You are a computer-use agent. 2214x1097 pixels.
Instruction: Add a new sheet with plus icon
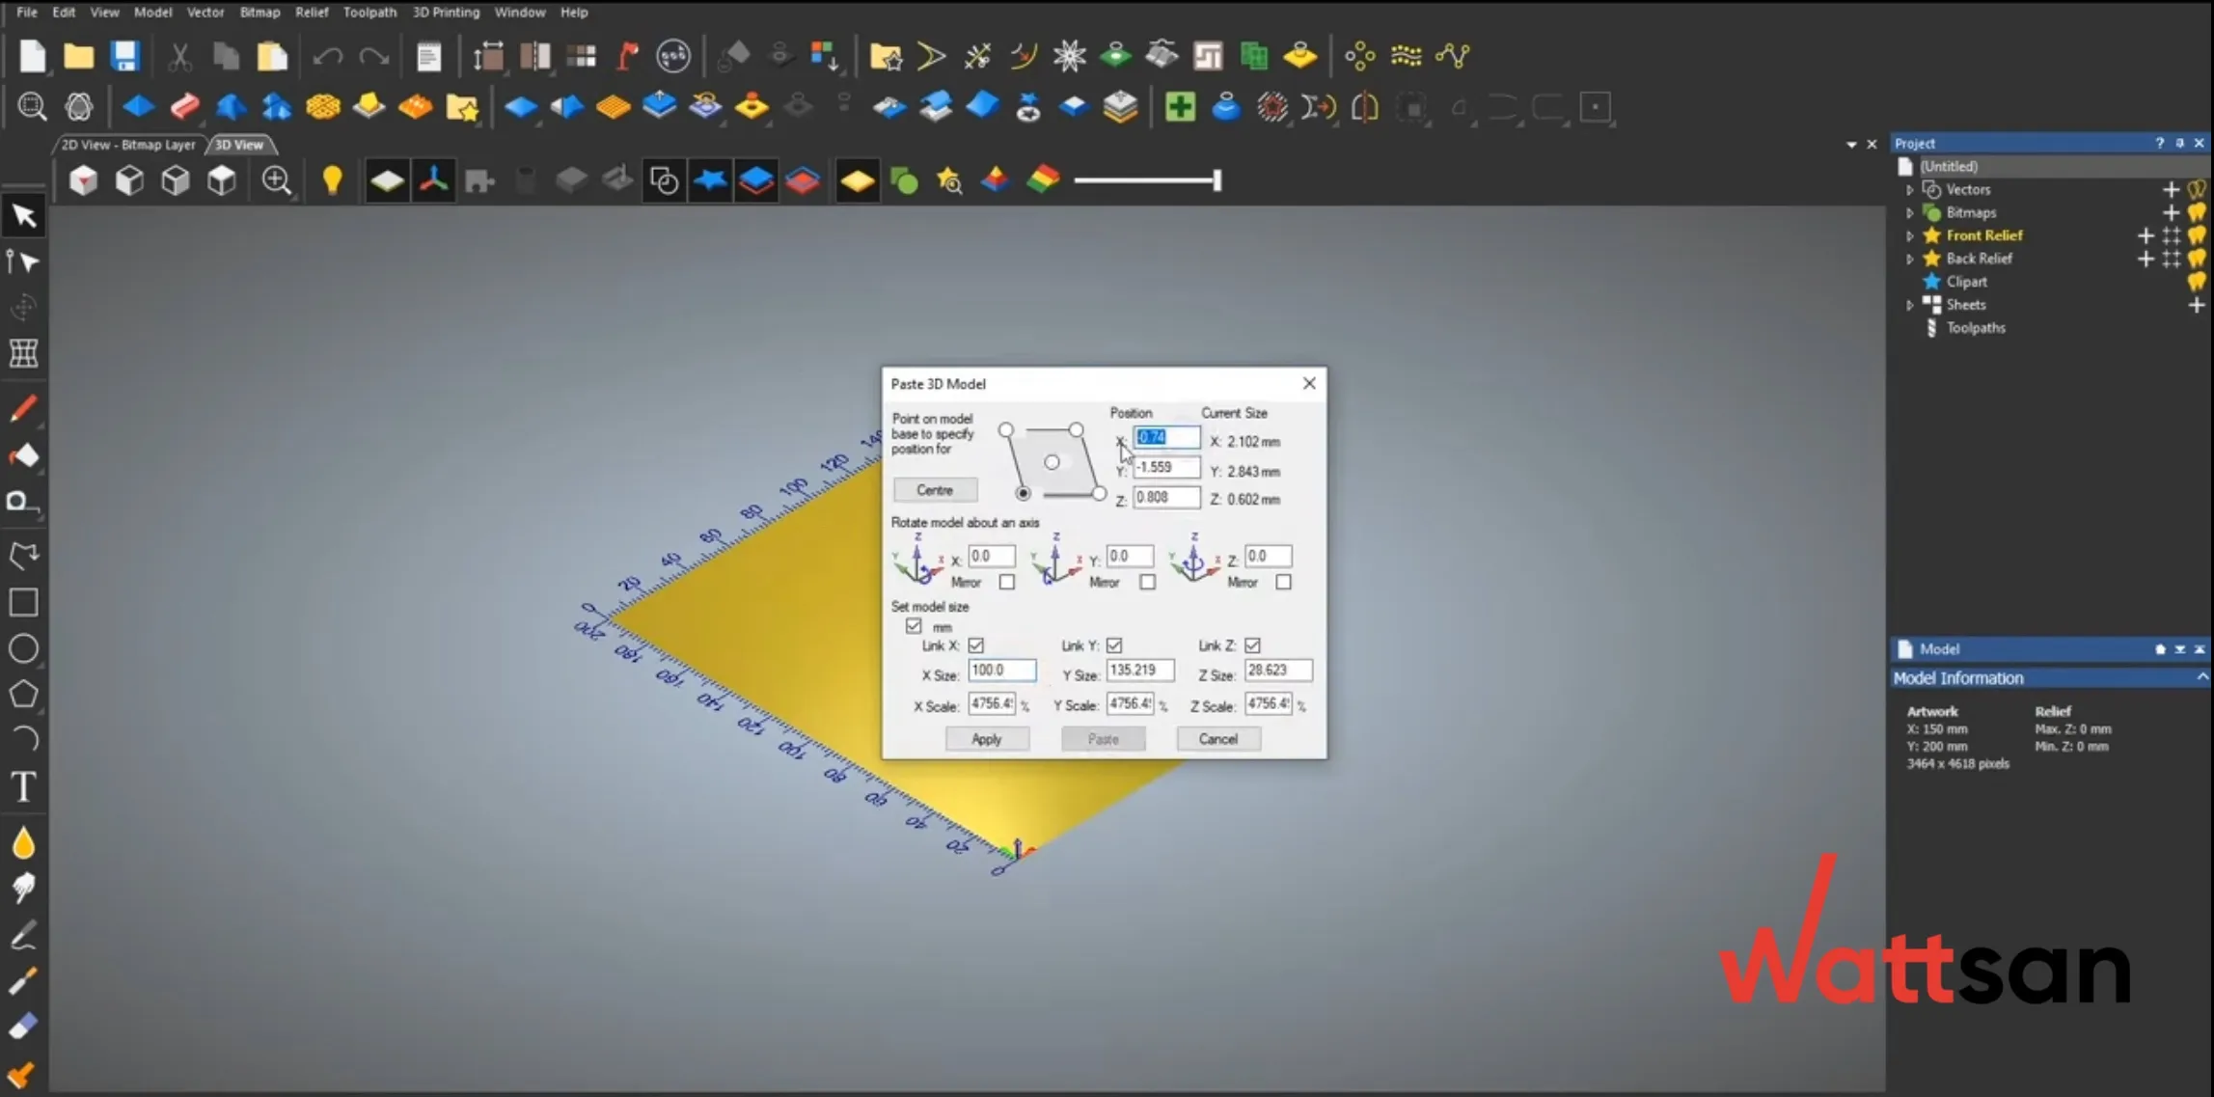2197,305
